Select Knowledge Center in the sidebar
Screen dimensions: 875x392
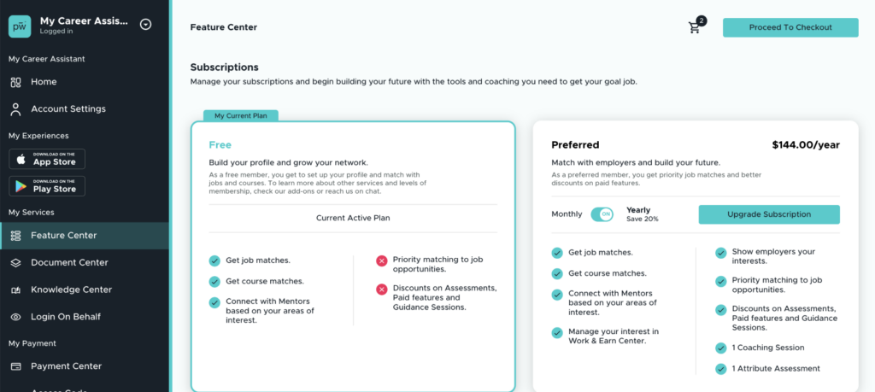(x=71, y=290)
